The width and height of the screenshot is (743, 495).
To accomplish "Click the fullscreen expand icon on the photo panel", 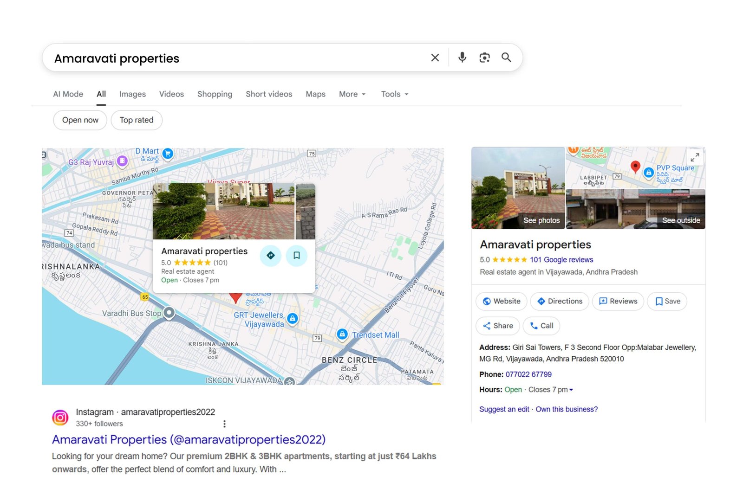I will coord(694,158).
